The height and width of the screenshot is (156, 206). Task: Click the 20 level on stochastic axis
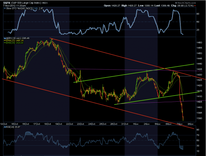pyautogui.click(x=198, y=30)
